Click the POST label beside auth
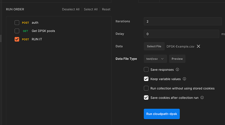The height and width of the screenshot is (125, 225). pos(25,23)
